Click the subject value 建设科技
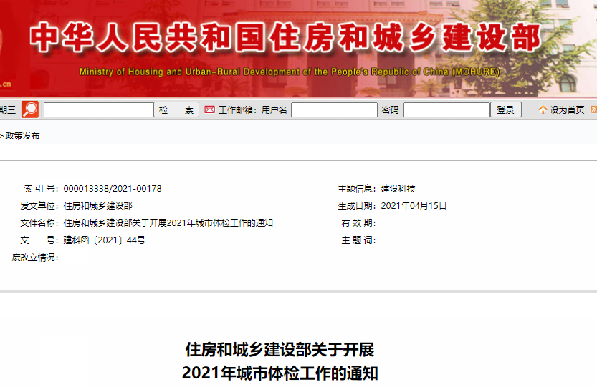597x387 pixels. click(x=398, y=189)
